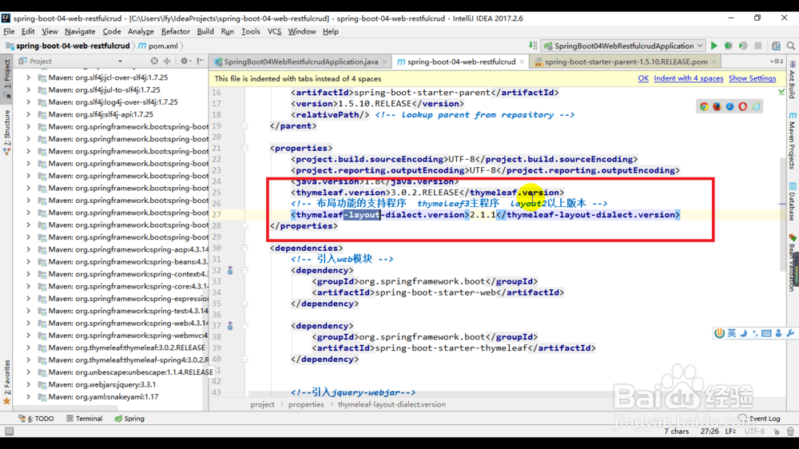Fold the properties block at line 21
Viewport: 799px width, 449px height.
pos(244,149)
